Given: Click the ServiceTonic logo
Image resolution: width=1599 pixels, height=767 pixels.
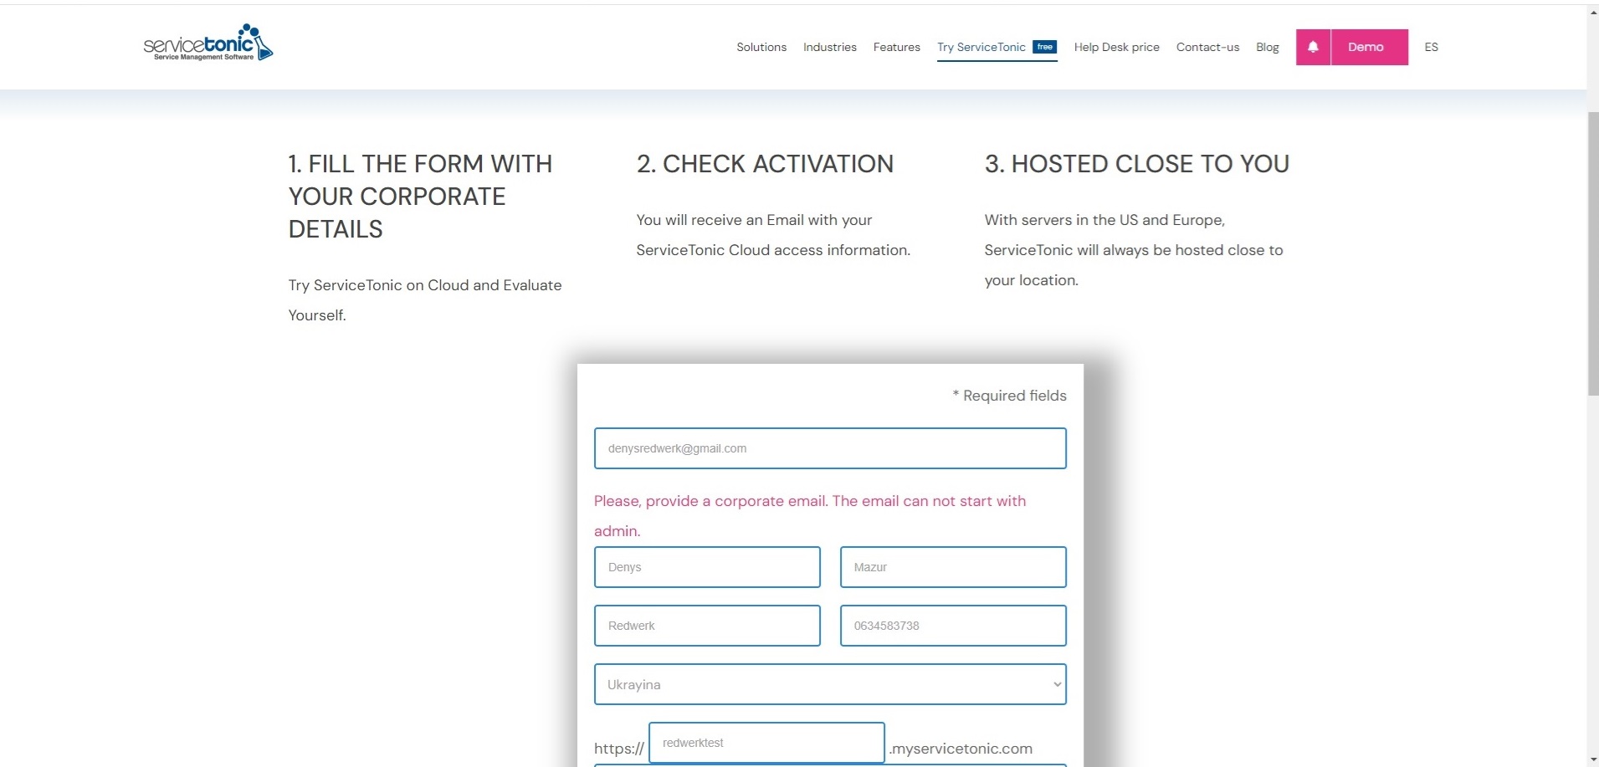Looking at the screenshot, I should click(208, 43).
